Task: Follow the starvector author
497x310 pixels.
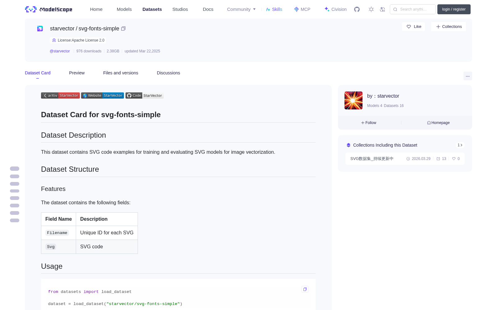Action: click(369, 123)
